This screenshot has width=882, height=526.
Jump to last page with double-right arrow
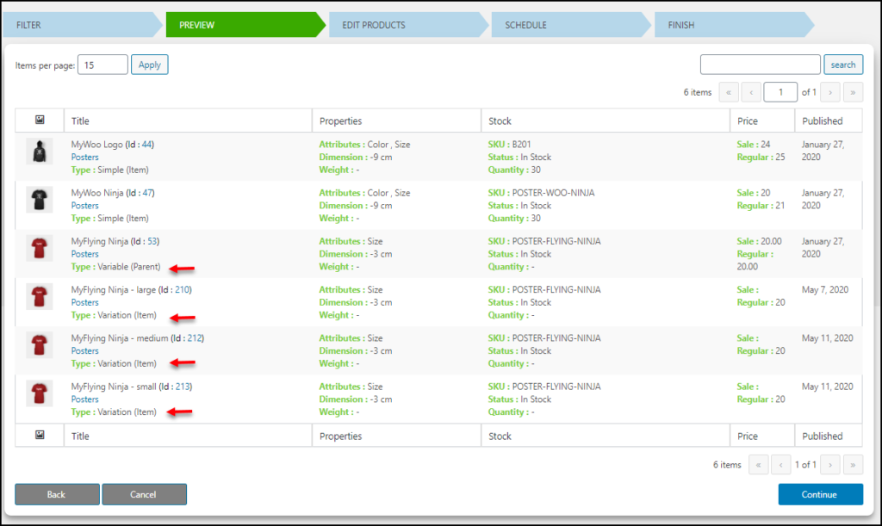853,92
